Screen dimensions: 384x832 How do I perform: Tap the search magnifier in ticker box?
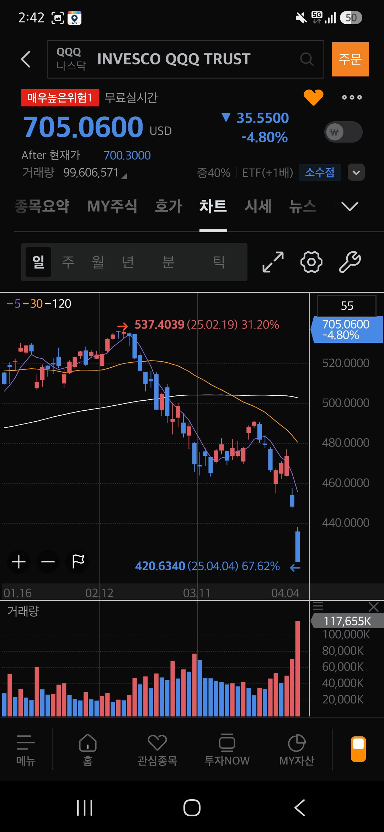tap(307, 59)
